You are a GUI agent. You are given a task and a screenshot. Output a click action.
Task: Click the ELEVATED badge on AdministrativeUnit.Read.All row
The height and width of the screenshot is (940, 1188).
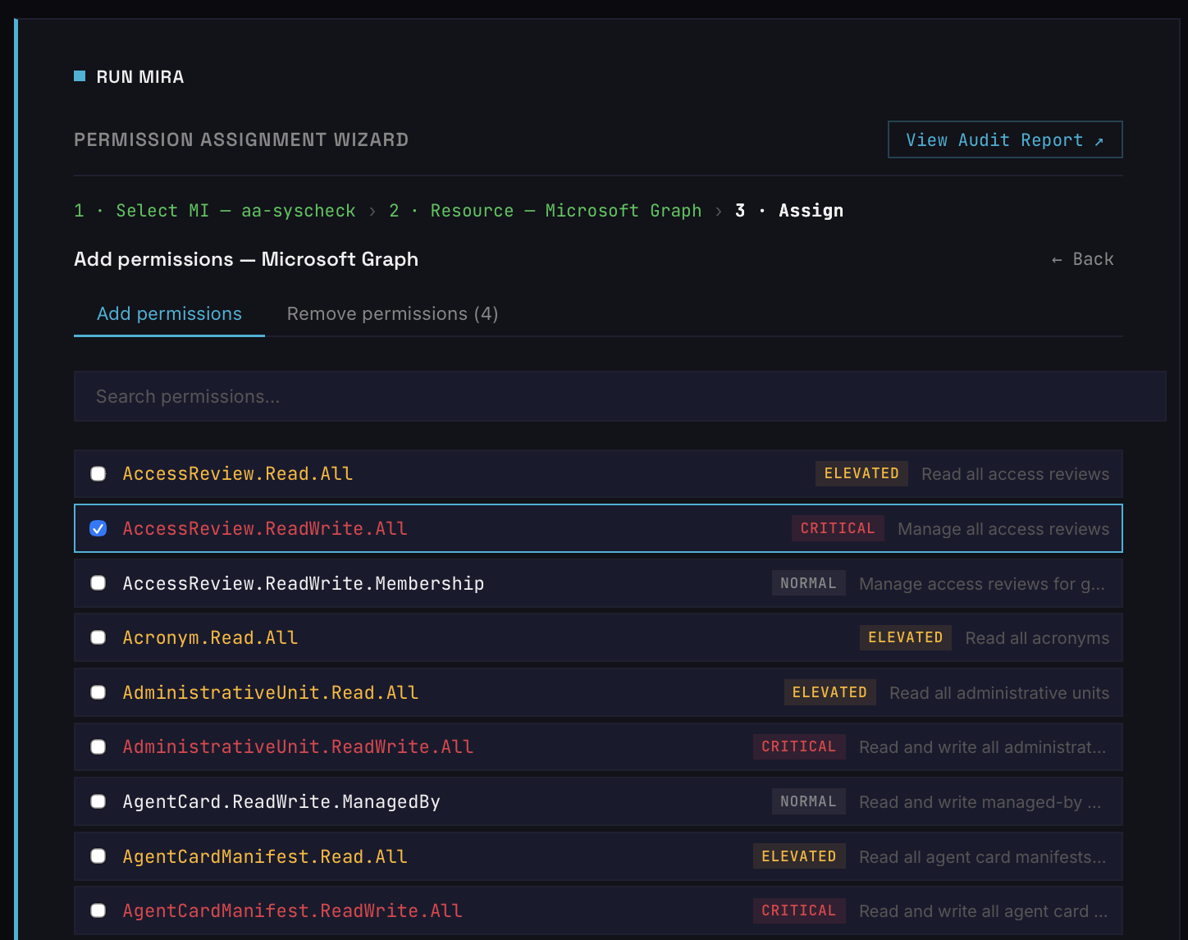click(829, 692)
